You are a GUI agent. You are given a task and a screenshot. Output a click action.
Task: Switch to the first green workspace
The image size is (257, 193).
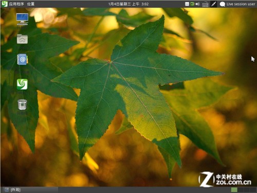234,190
